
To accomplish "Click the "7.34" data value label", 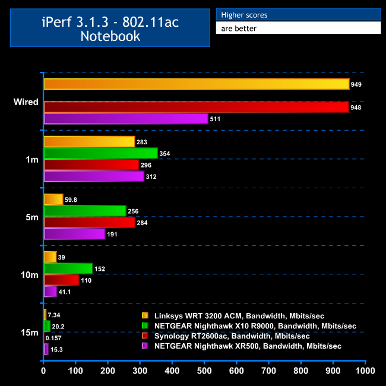I will coord(54,315).
